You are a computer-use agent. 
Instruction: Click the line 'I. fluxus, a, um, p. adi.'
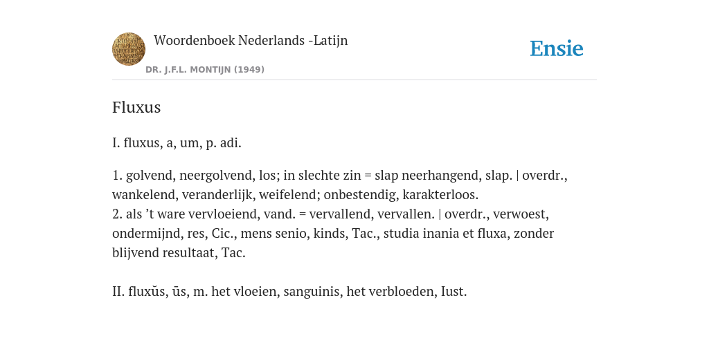tap(177, 143)
